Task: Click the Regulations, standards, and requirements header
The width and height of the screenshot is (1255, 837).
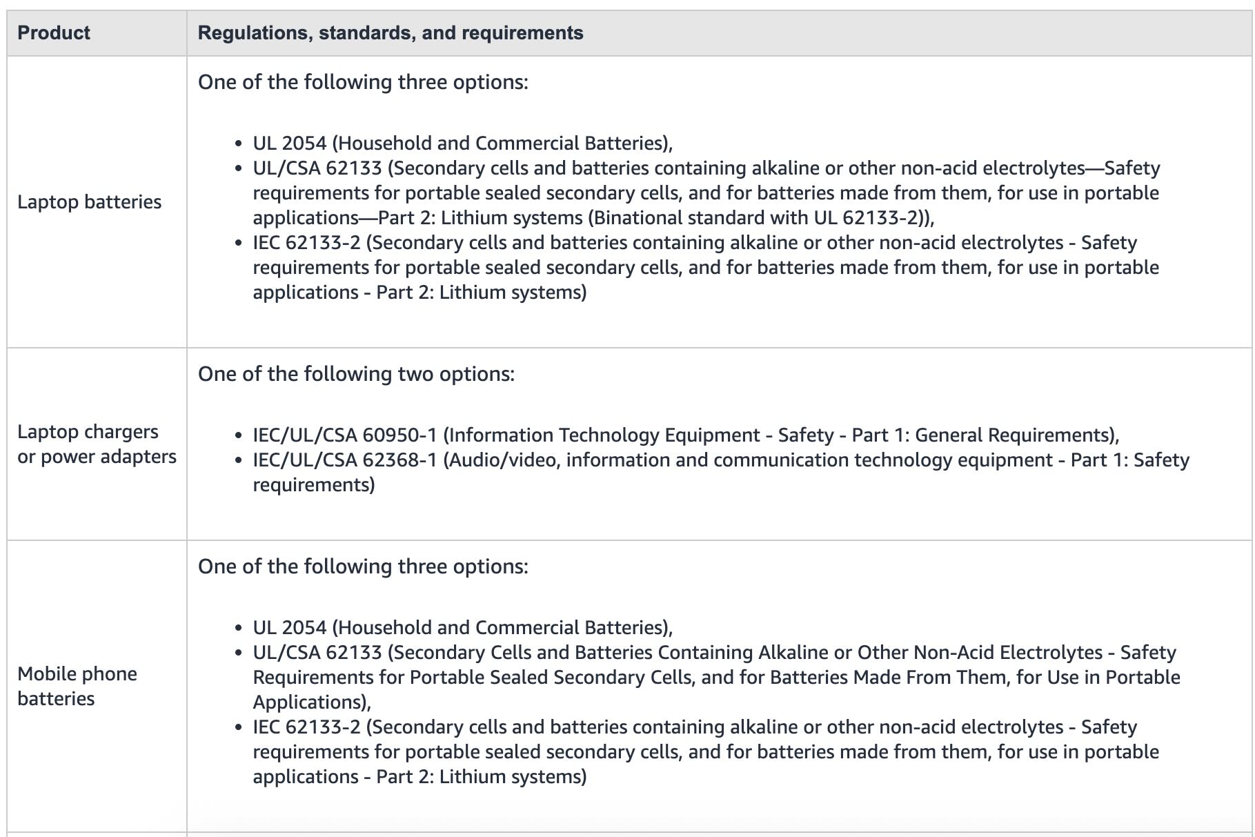Action: [390, 33]
